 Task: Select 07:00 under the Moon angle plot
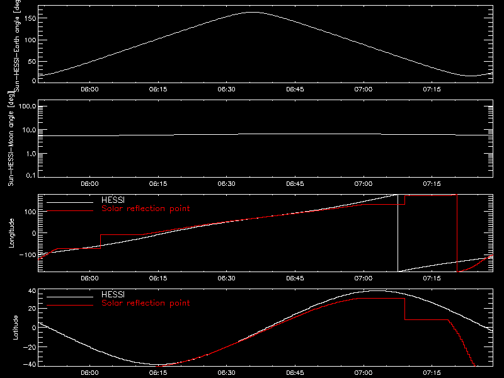point(364,183)
